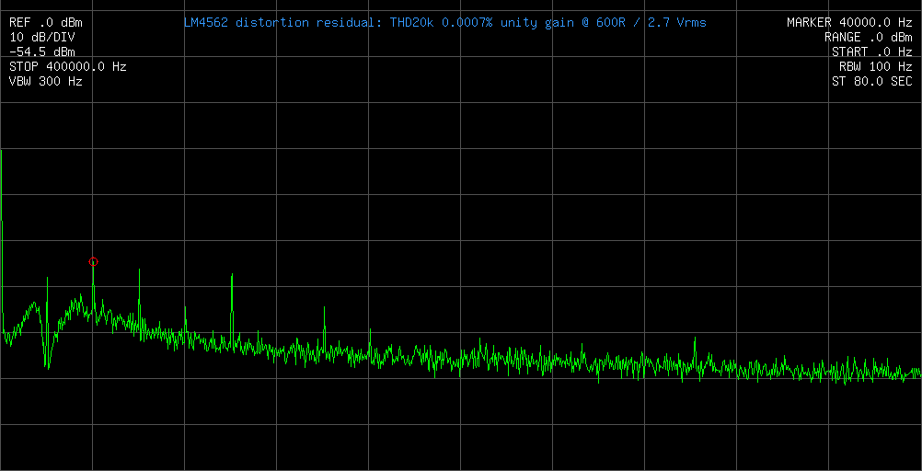Click the STOP 400000.0 Hz text
This screenshot has width=922, height=471.
[x=67, y=67]
